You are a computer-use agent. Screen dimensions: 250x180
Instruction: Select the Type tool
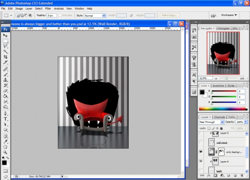click(5, 119)
